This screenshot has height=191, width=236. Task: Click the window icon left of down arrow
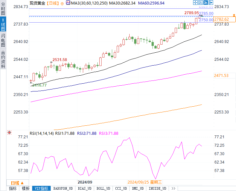[x=206, y=3]
